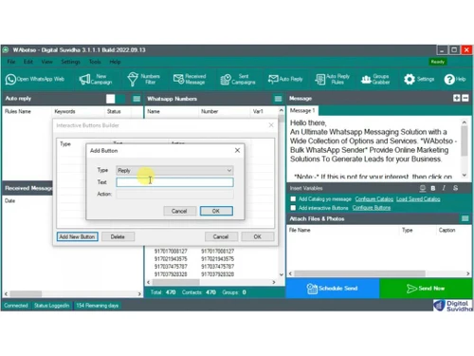Select number row 917021943575
Image resolution: width=474 pixels, height=356 pixels.
pos(194,259)
